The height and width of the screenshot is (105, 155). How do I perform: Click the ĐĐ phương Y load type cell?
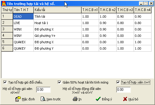57,48
